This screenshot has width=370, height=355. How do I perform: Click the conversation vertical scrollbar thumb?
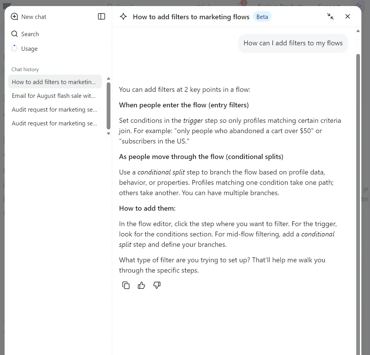point(358,204)
